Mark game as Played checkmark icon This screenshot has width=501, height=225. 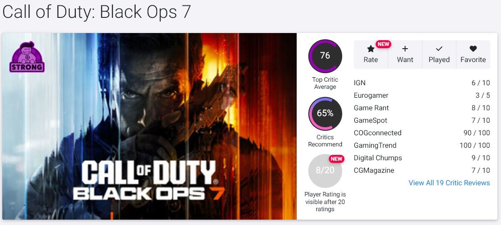[439, 49]
